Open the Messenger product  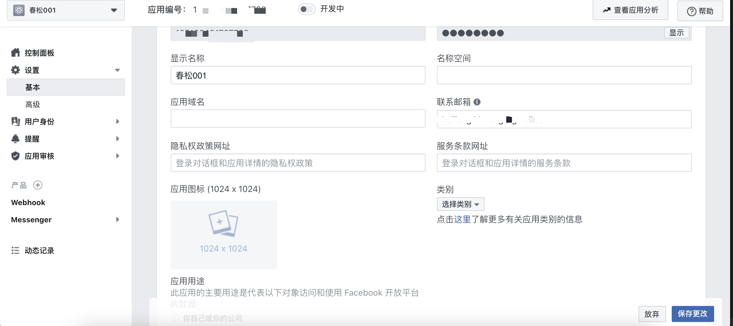tap(31, 220)
